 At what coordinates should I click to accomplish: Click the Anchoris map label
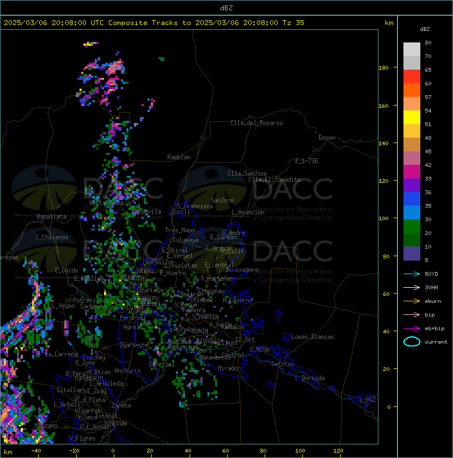[x=127, y=370]
